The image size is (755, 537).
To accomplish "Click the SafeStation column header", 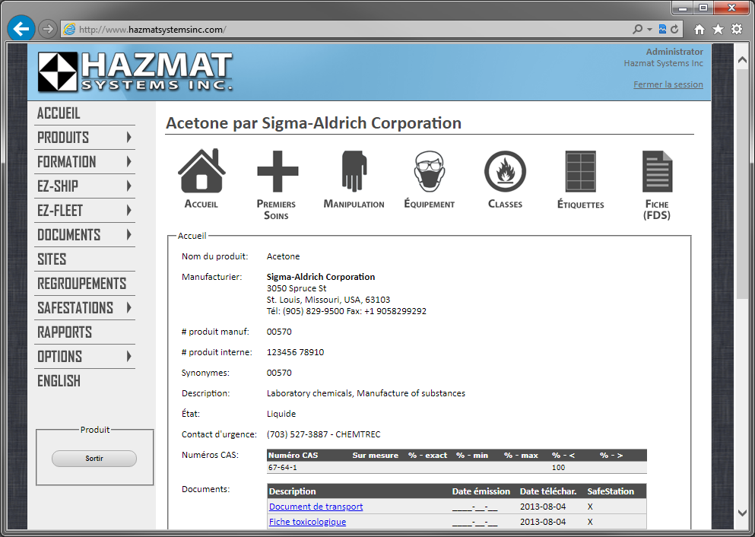I will point(611,491).
